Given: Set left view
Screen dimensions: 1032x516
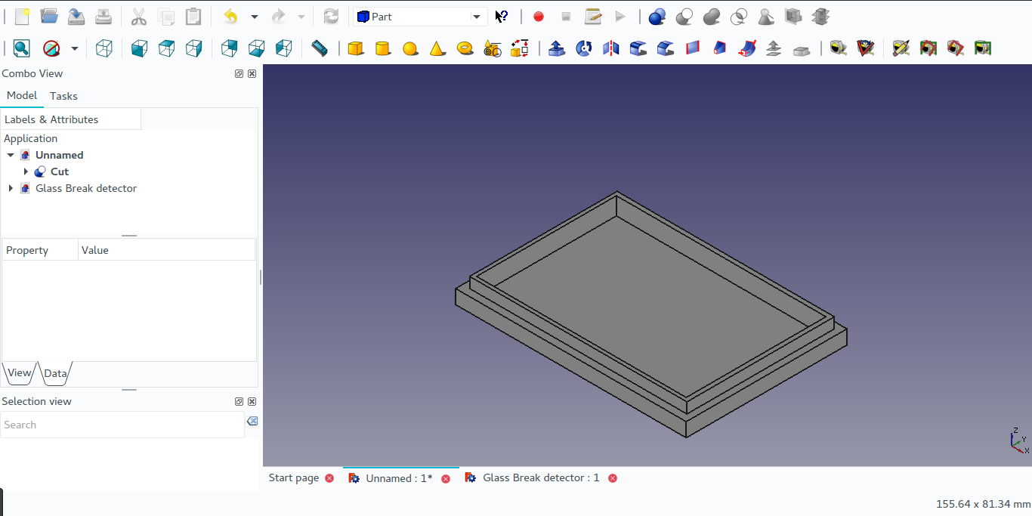Looking at the screenshot, I should pos(284,48).
